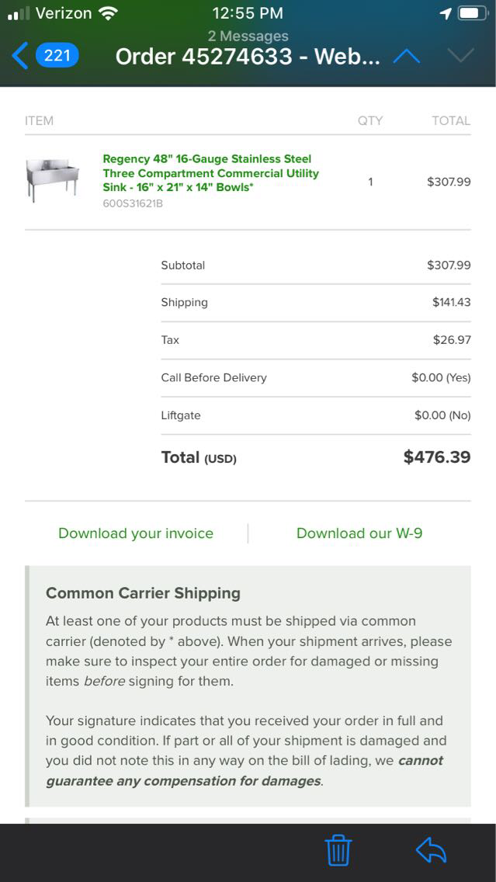Open the Regency sink product thumbnail
Viewport: 496px width, 882px height.
(x=53, y=180)
